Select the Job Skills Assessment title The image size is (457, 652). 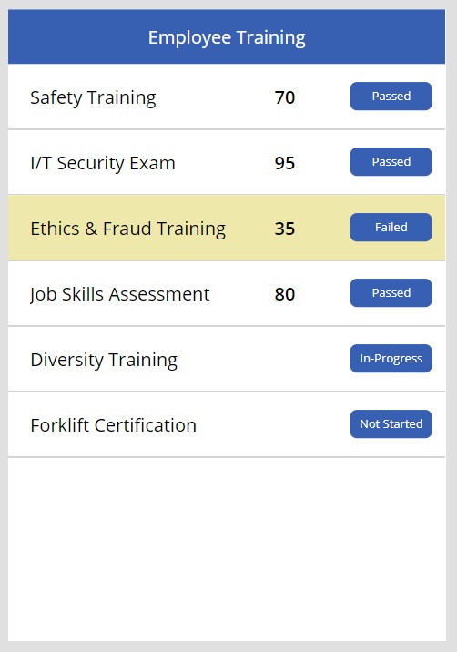point(120,294)
